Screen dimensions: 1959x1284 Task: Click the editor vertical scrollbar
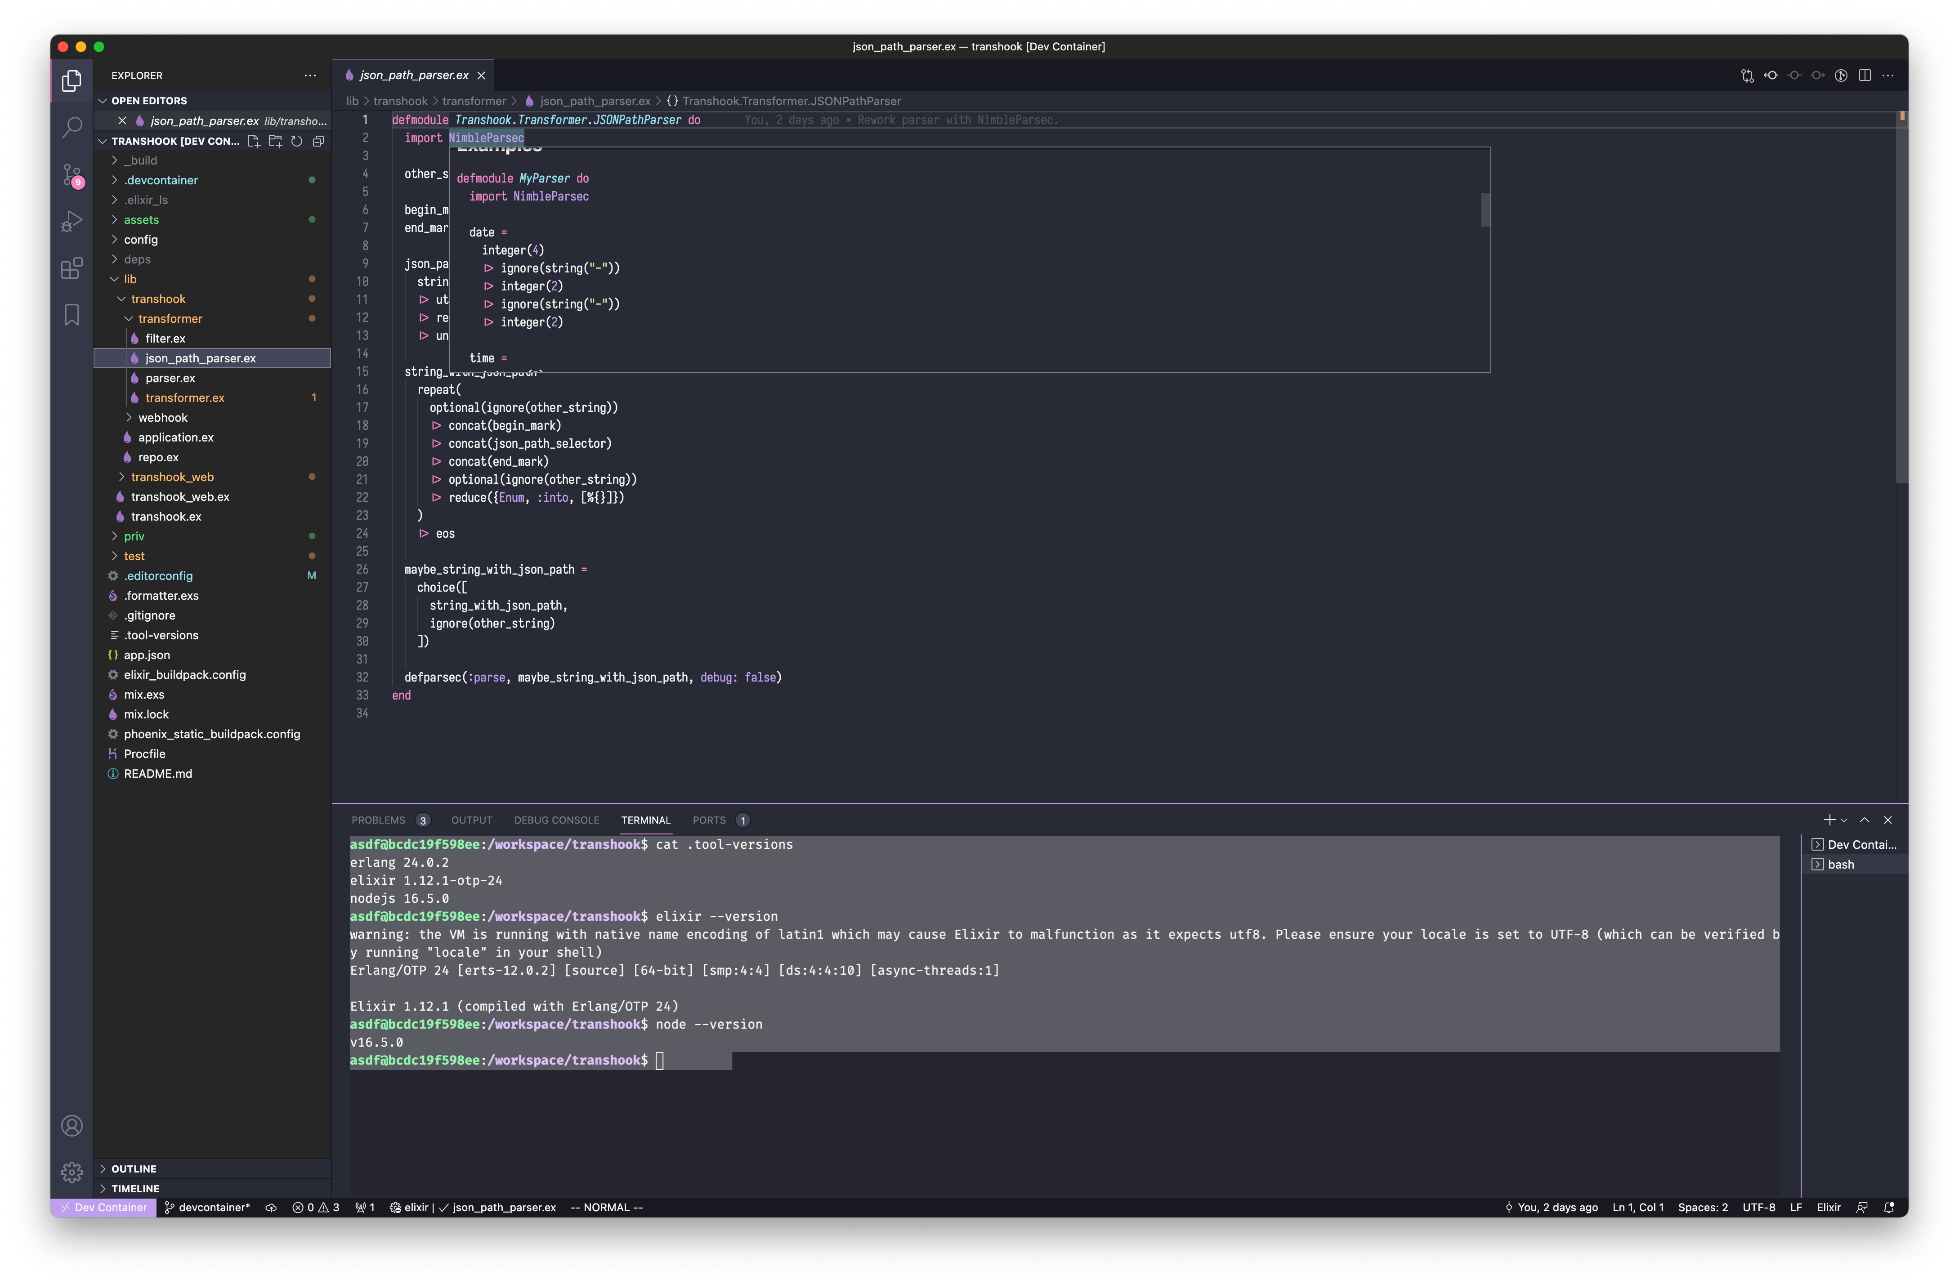1901,296
